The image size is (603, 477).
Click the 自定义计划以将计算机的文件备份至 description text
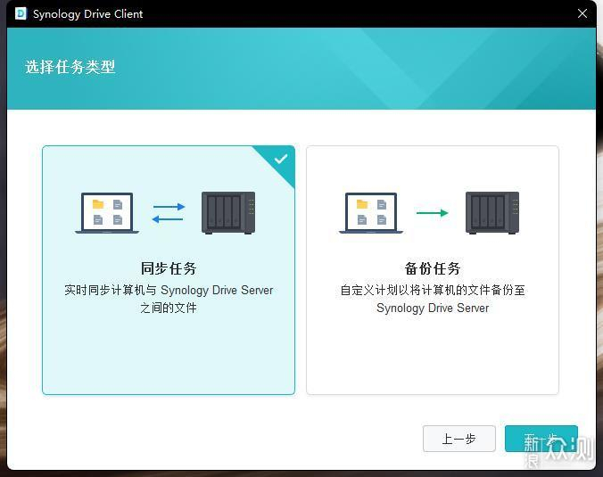pos(433,290)
